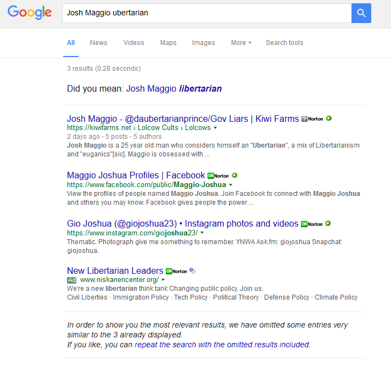391x372 pixels.
Task: Click the Immigration Policy ad sitelink
Action: [141, 297]
